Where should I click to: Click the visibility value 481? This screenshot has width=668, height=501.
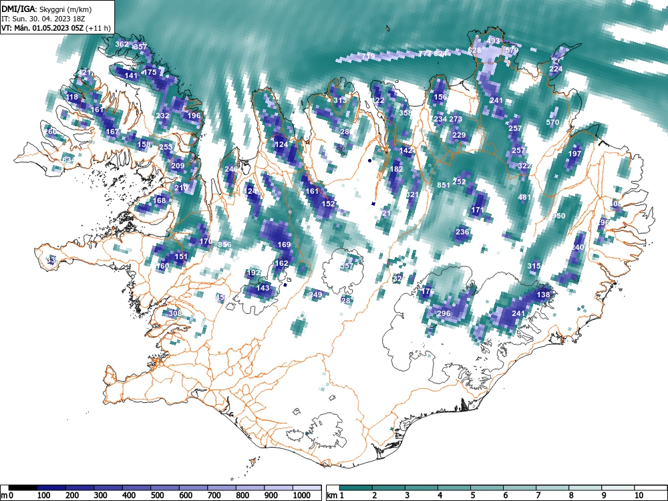click(x=524, y=197)
